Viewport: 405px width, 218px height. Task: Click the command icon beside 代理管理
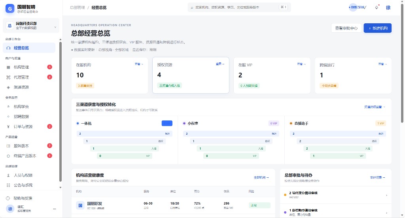pos(8,77)
